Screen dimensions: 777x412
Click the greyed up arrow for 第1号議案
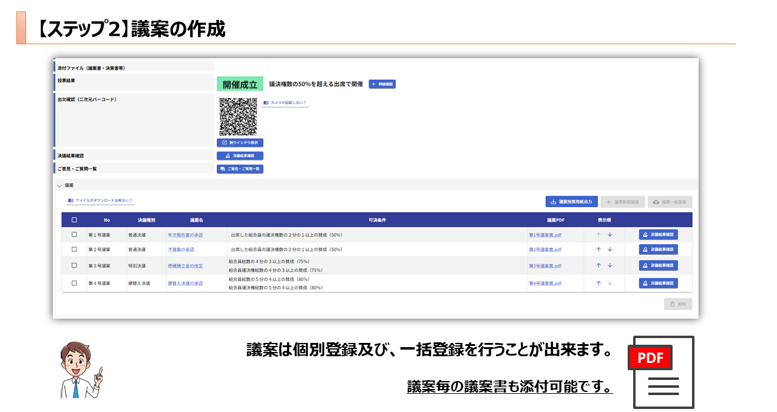[x=599, y=234]
